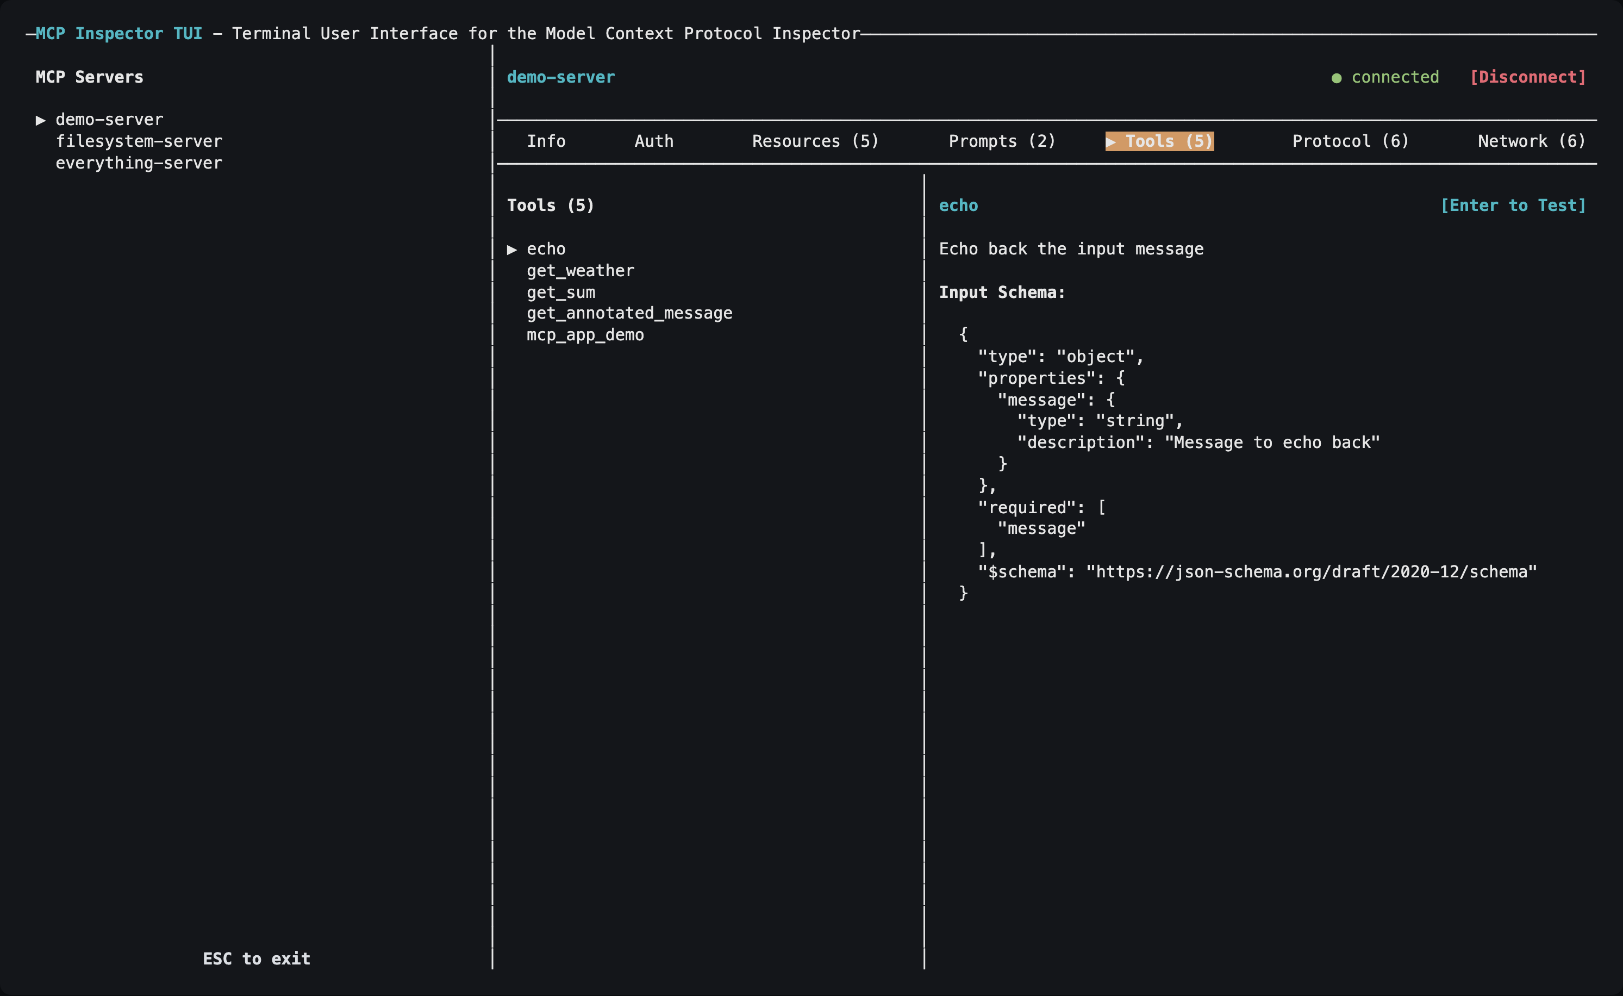Click the description "Message to echo back" line

pyautogui.click(x=1198, y=443)
